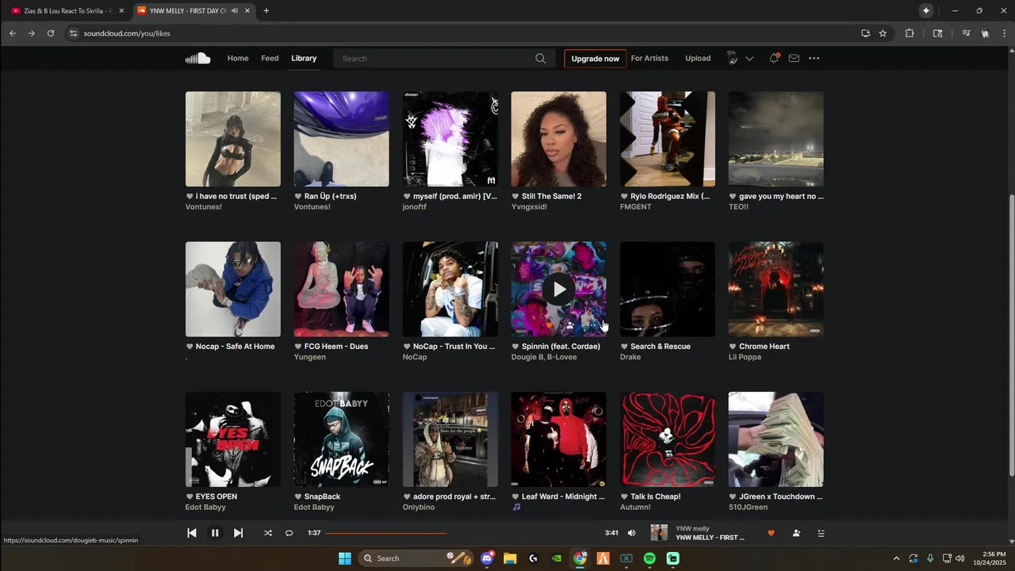Open browser extensions puzzle icon
1015x571 pixels.
pyautogui.click(x=910, y=33)
